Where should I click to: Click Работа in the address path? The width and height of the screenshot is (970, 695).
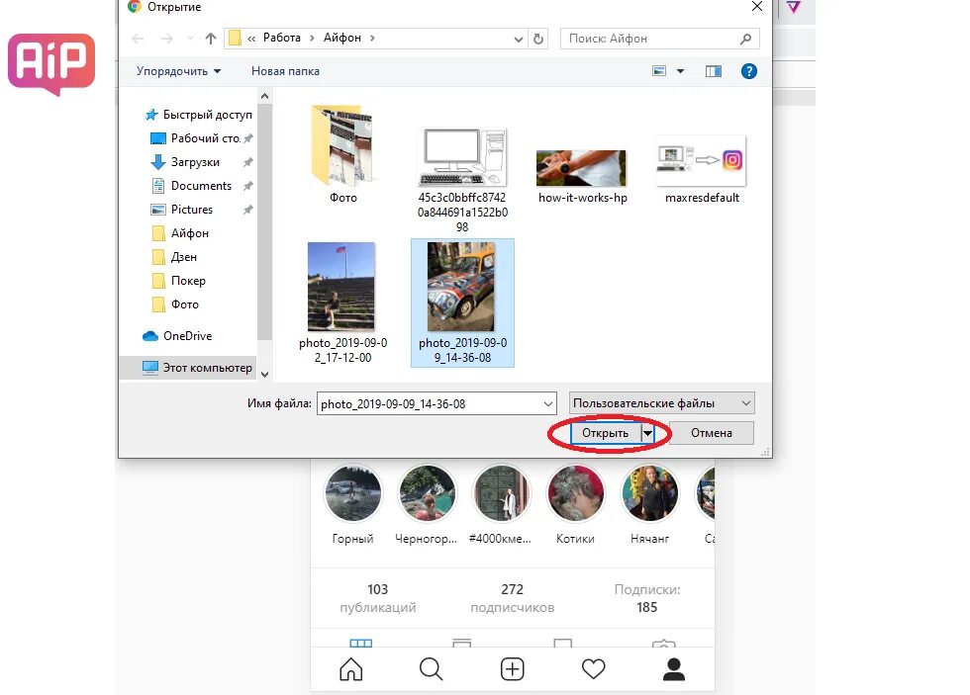(281, 38)
